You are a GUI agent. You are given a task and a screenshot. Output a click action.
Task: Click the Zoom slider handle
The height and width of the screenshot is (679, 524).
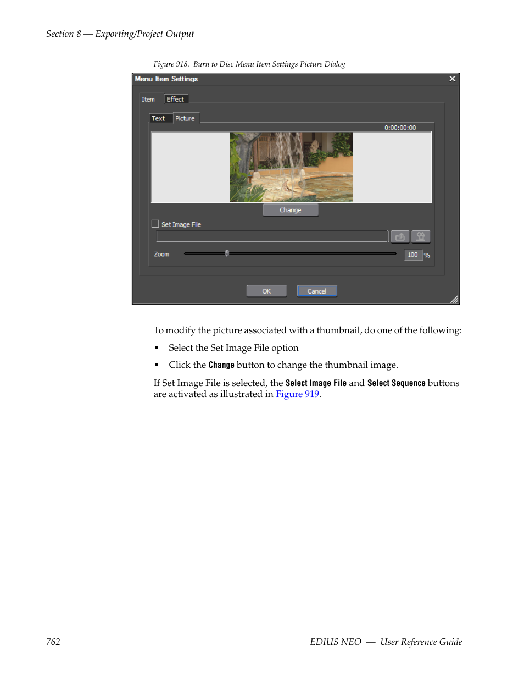point(227,253)
